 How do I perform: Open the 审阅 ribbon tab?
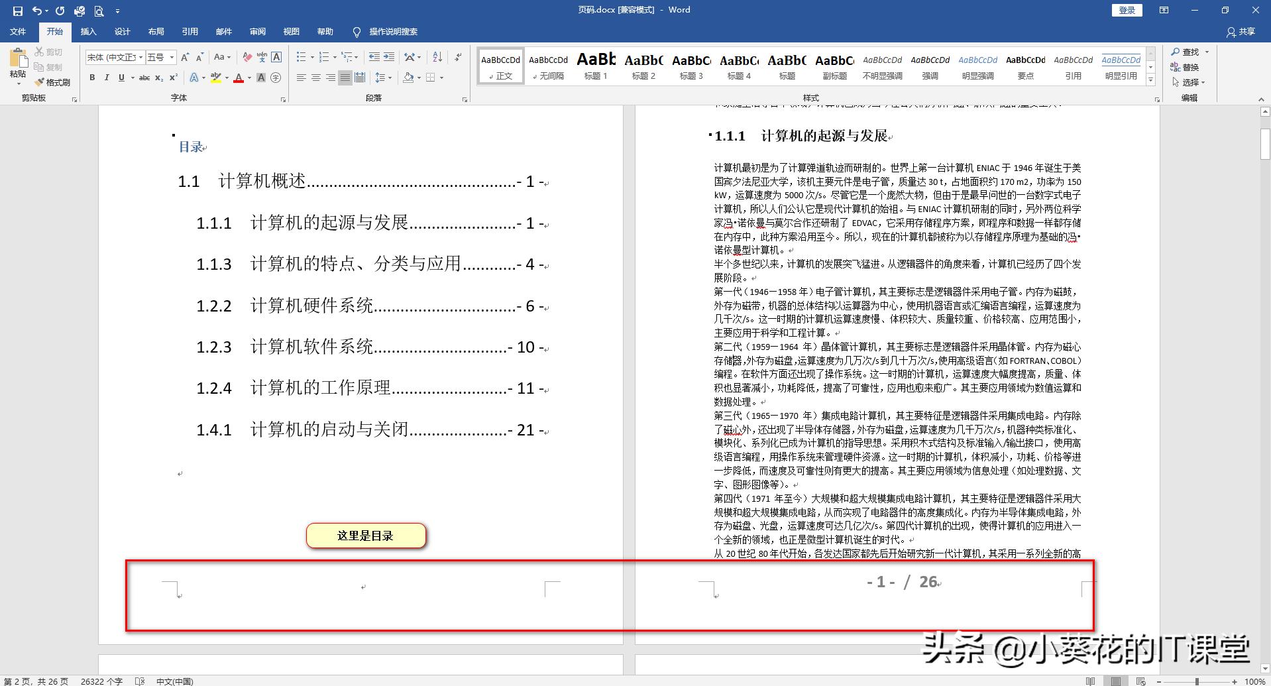pos(258,32)
